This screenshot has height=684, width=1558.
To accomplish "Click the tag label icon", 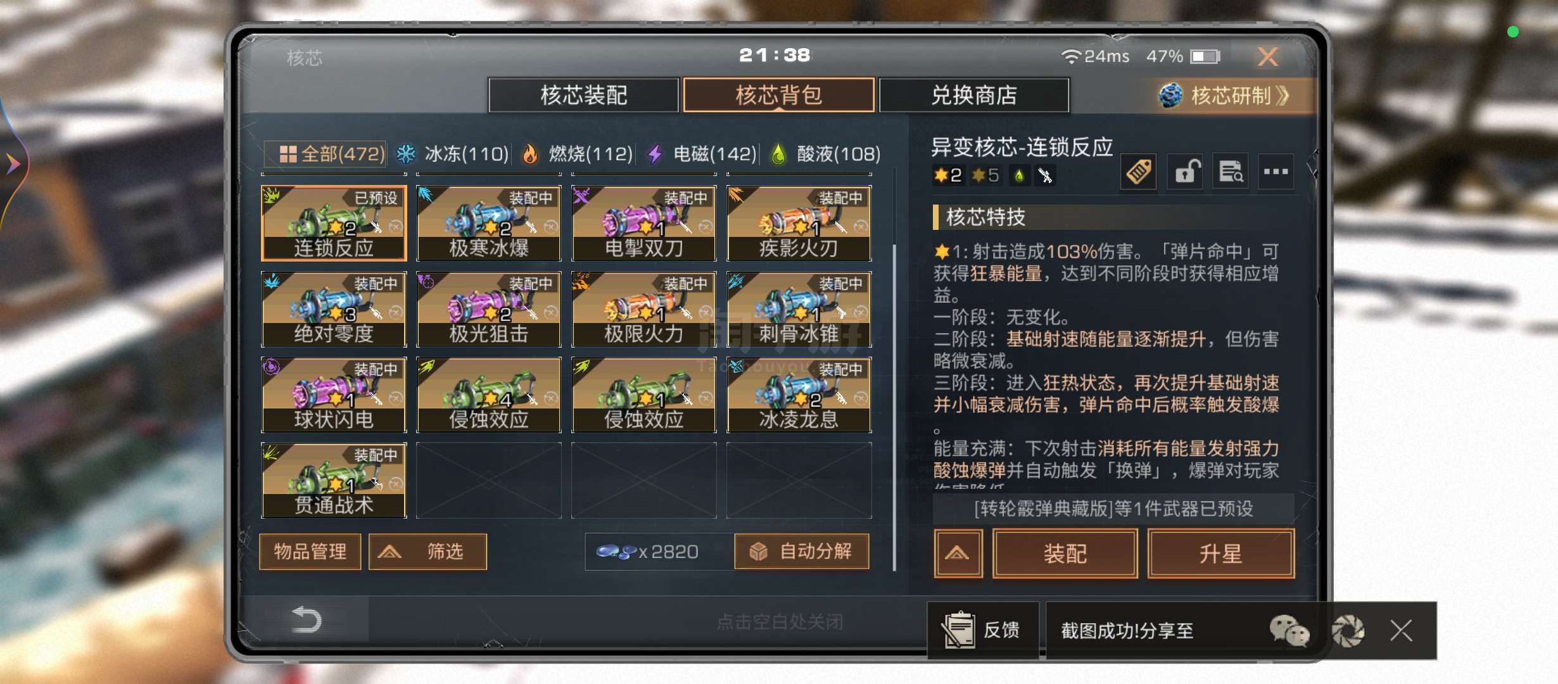I will tap(1139, 172).
